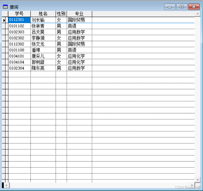Click 国际贸易 major in 刘长瑜 row
Viewport: 203px width, 191px height.
click(x=79, y=20)
